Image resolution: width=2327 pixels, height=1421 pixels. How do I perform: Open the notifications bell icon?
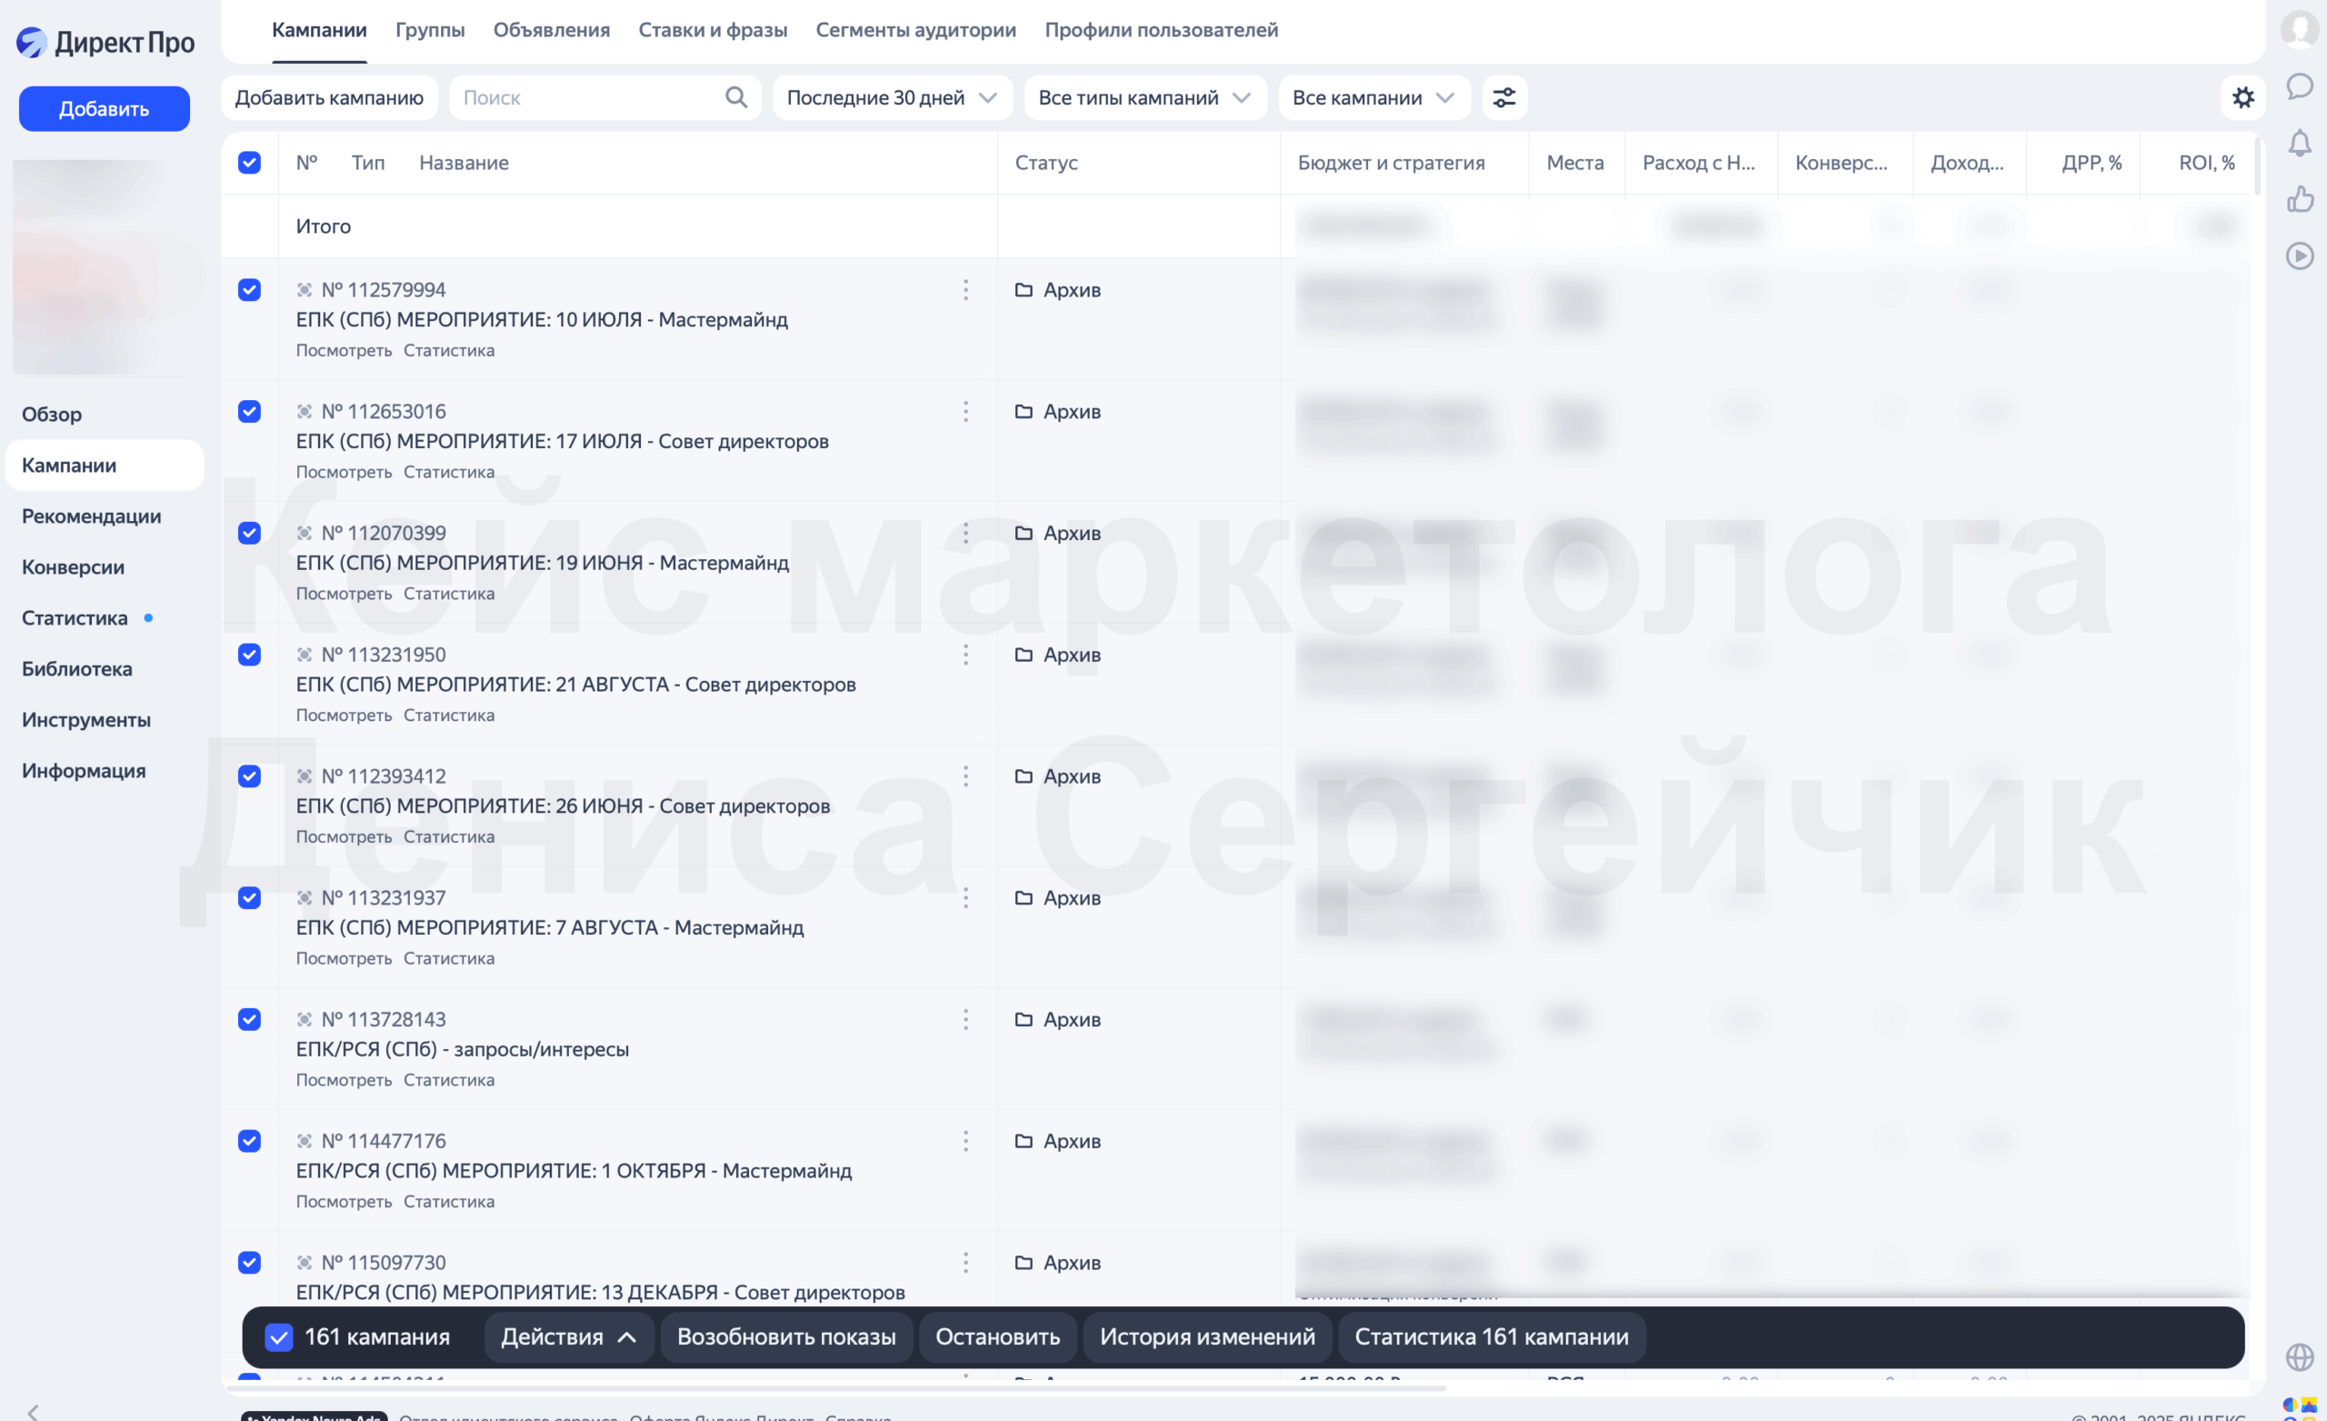(x=2299, y=143)
